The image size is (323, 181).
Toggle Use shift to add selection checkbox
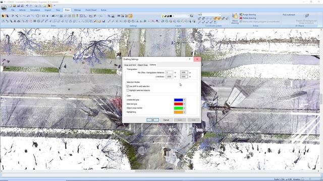click(x=128, y=86)
